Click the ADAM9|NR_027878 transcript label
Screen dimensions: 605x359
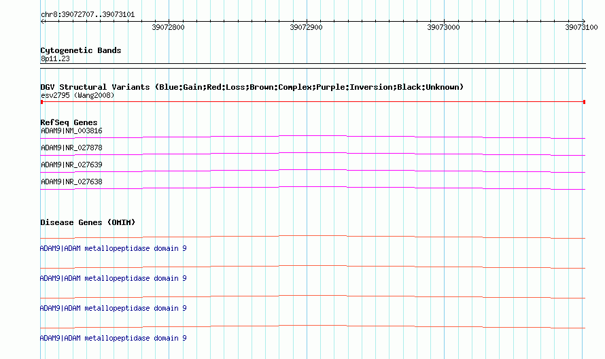pyautogui.click(x=71, y=148)
